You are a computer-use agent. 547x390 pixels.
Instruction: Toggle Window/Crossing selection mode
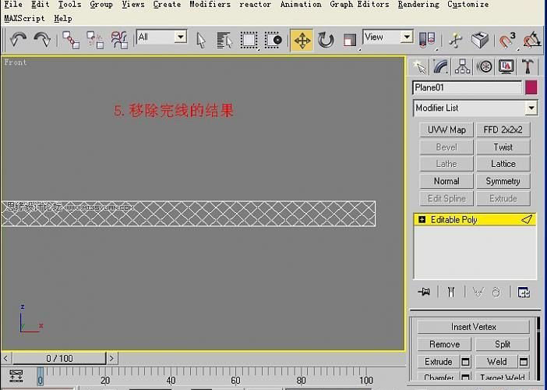pyautogui.click(x=273, y=40)
